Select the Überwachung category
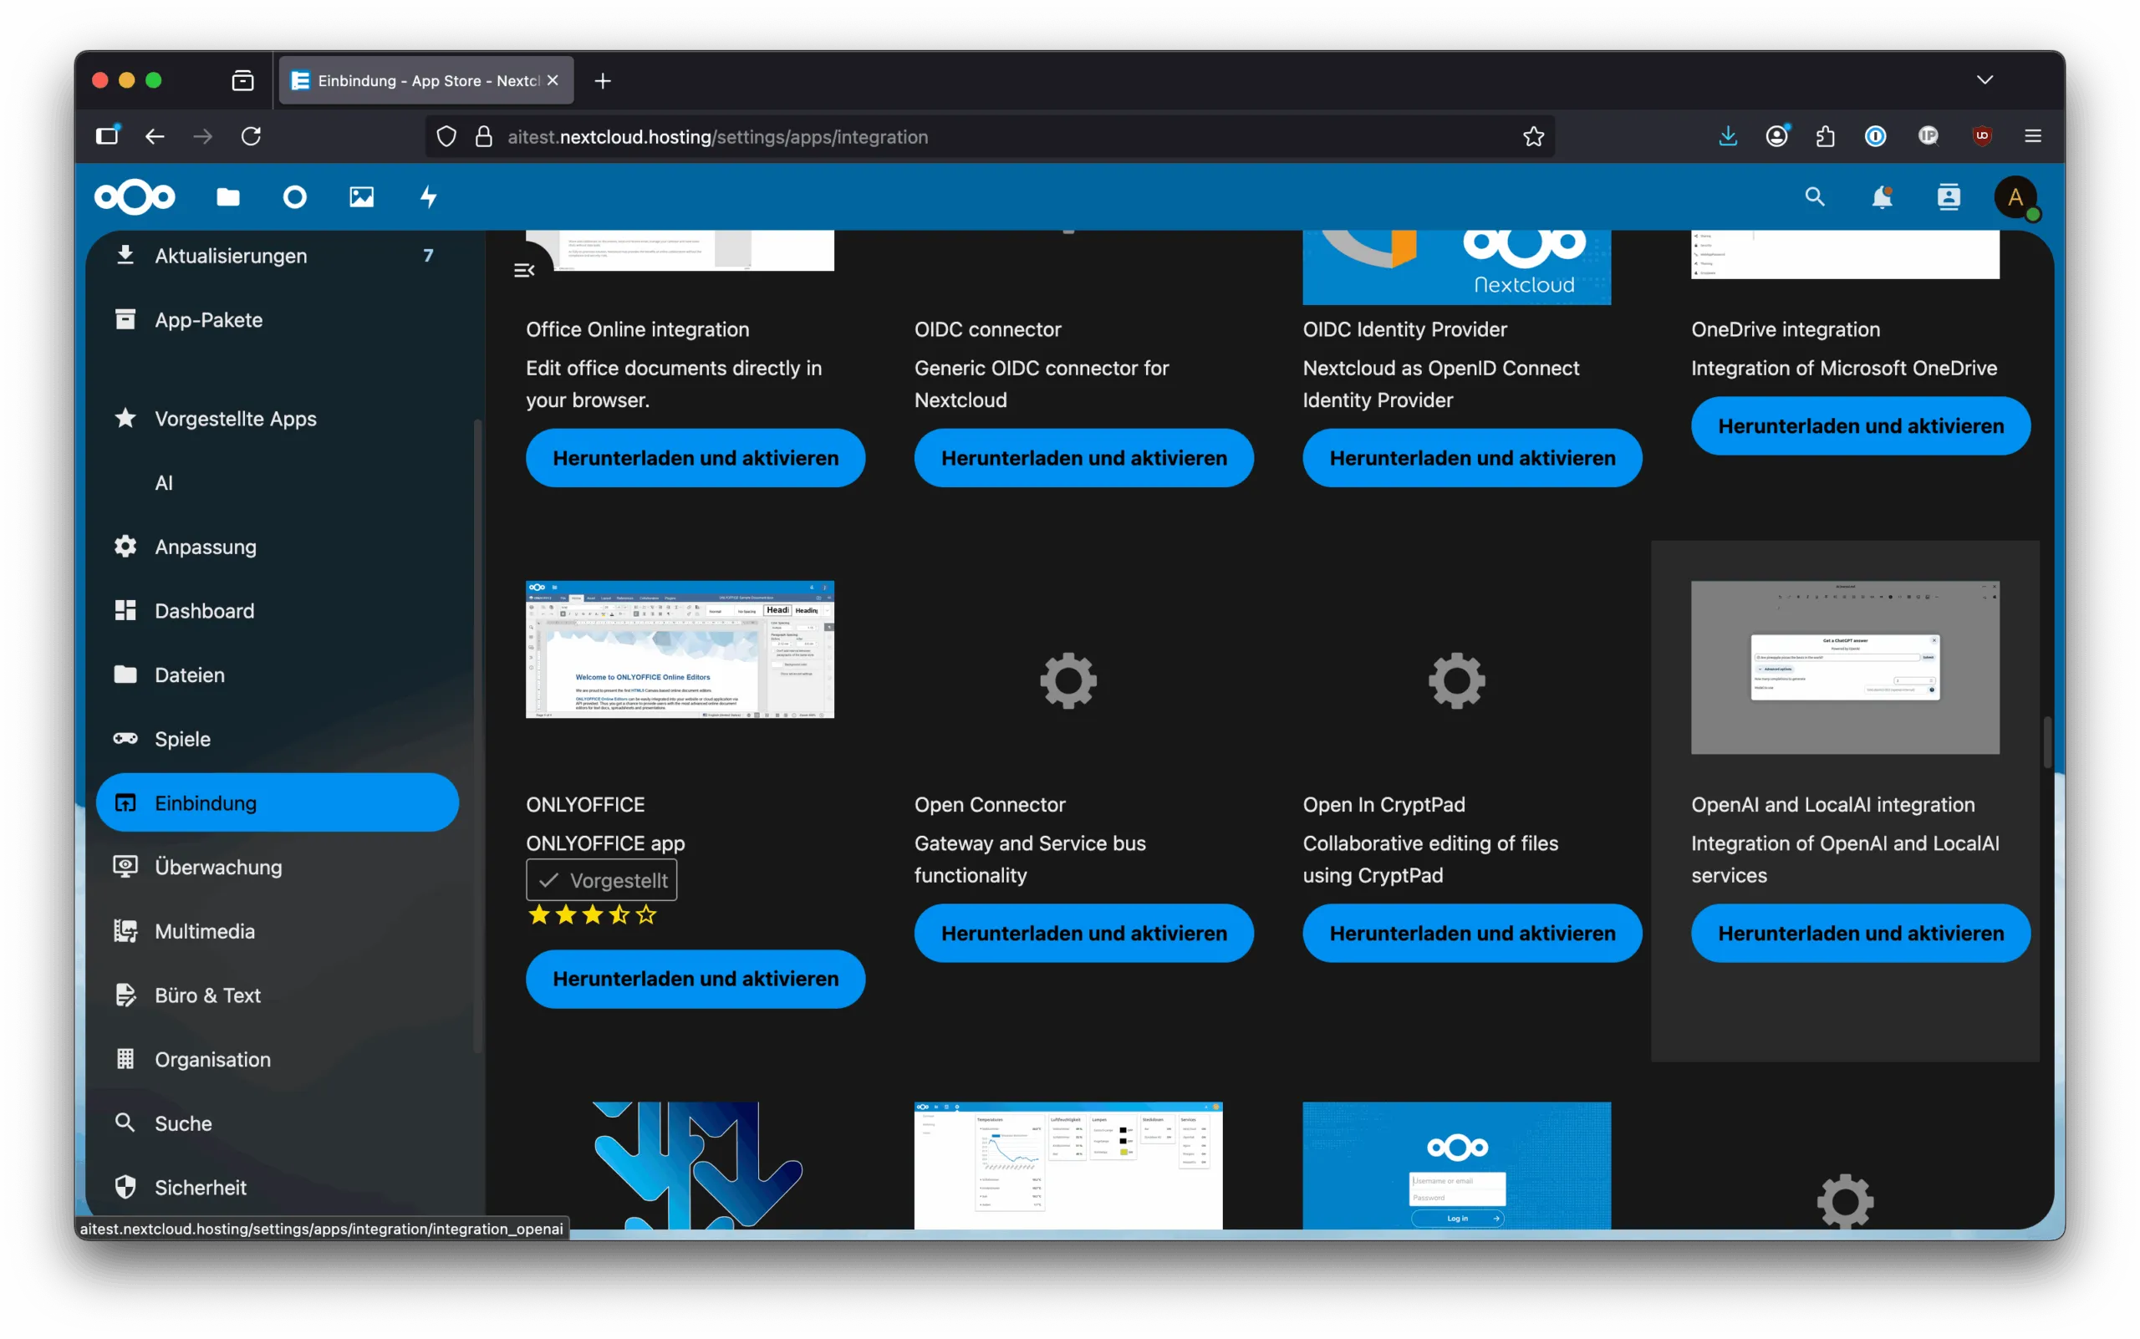This screenshot has width=2140, height=1339. pyautogui.click(x=278, y=867)
